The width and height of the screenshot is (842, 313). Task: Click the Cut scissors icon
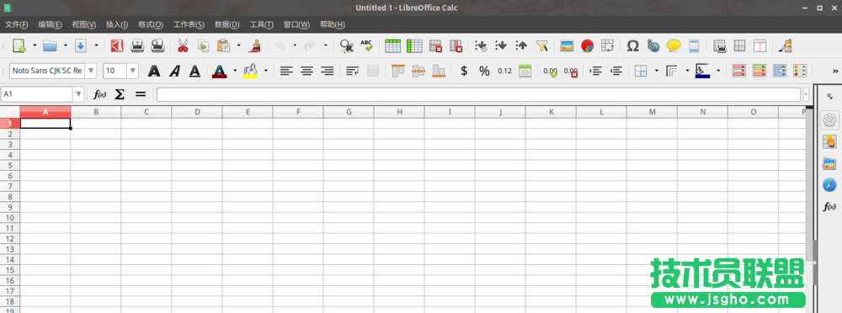183,45
